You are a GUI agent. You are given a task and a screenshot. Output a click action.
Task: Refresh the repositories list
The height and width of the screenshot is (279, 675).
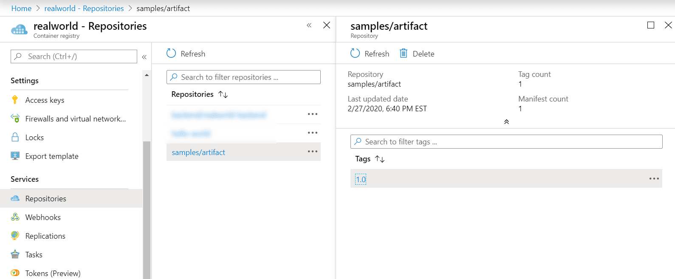pyautogui.click(x=186, y=54)
